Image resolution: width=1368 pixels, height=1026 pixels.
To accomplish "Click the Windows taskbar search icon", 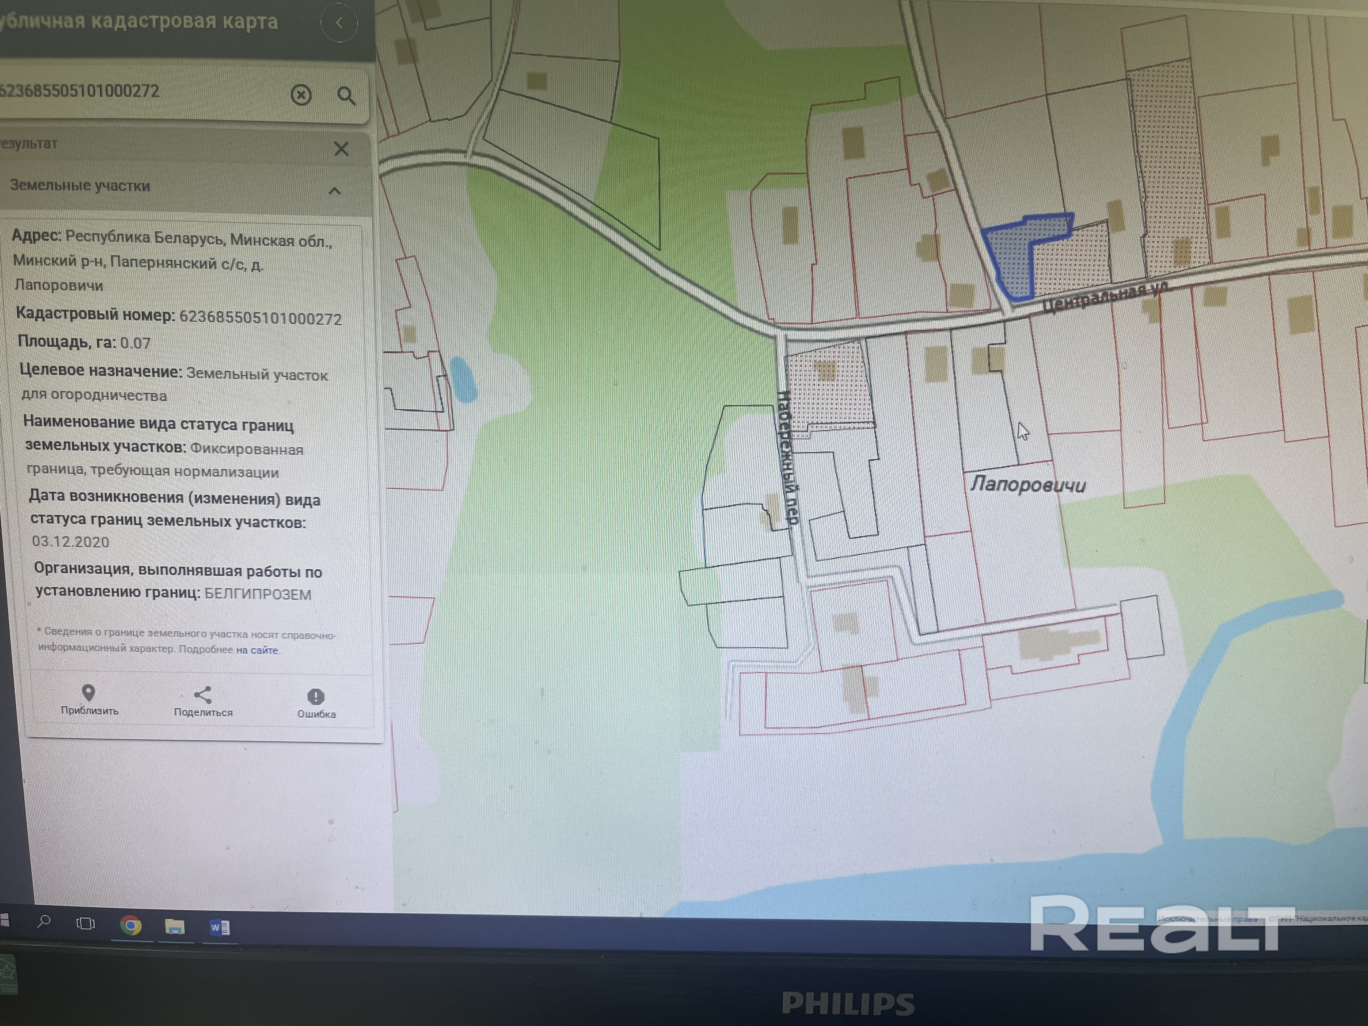I will pyautogui.click(x=44, y=922).
